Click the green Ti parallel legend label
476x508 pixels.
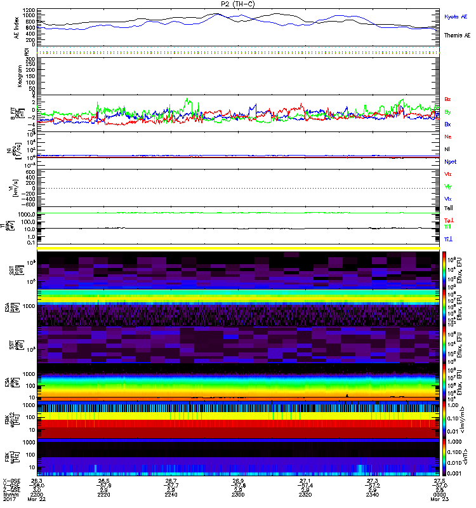447,227
